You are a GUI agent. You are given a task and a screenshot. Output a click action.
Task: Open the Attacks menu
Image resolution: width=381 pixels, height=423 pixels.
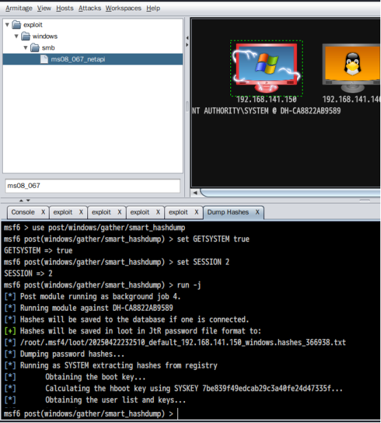pyautogui.click(x=89, y=8)
